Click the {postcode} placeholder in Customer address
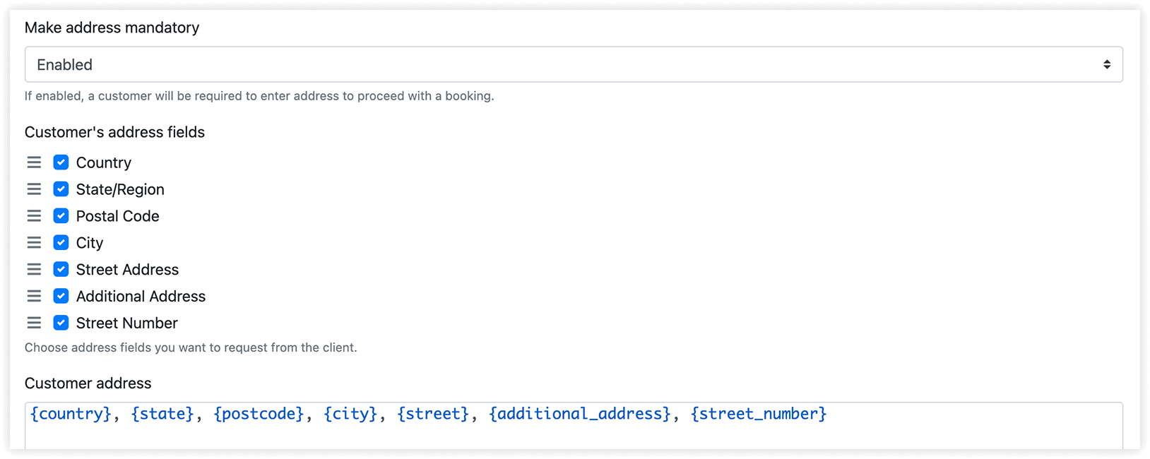 pos(259,415)
